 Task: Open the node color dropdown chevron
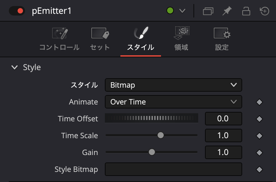[182, 11]
